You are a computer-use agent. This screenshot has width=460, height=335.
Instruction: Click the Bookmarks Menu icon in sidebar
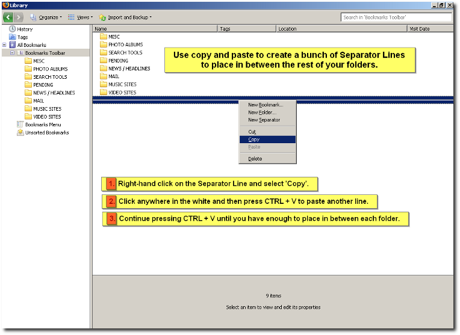coord(20,124)
